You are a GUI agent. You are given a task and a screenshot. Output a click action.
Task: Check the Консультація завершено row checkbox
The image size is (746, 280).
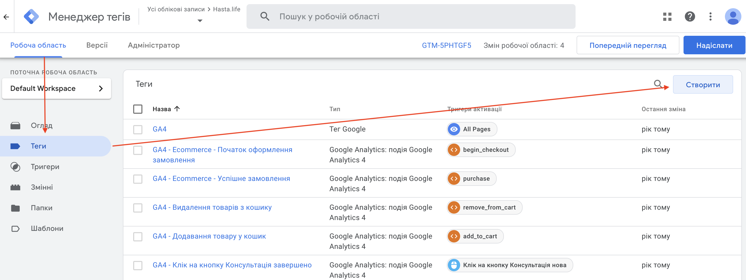click(138, 265)
